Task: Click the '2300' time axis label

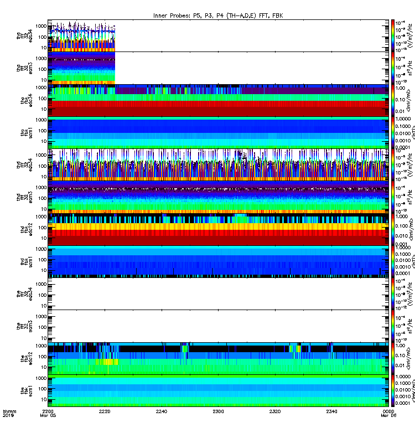Action: click(x=218, y=411)
